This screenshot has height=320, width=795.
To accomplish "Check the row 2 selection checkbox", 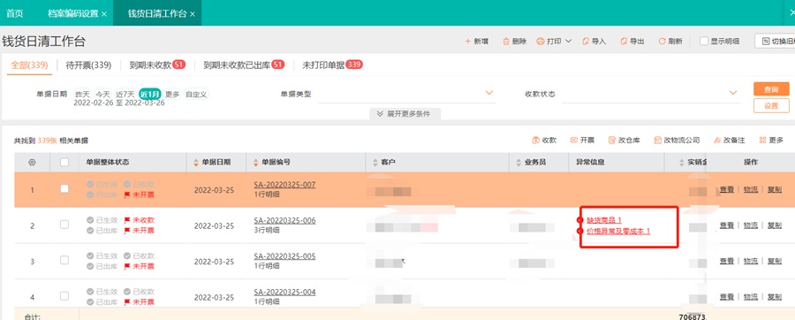I will [x=64, y=225].
